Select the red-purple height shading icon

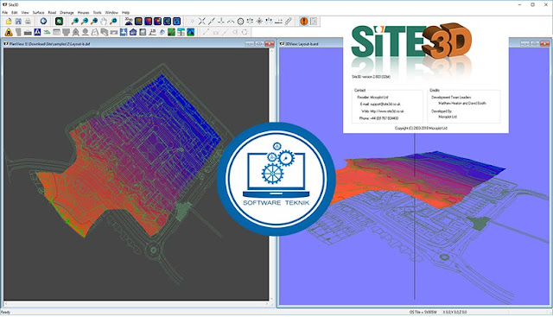[148, 21]
